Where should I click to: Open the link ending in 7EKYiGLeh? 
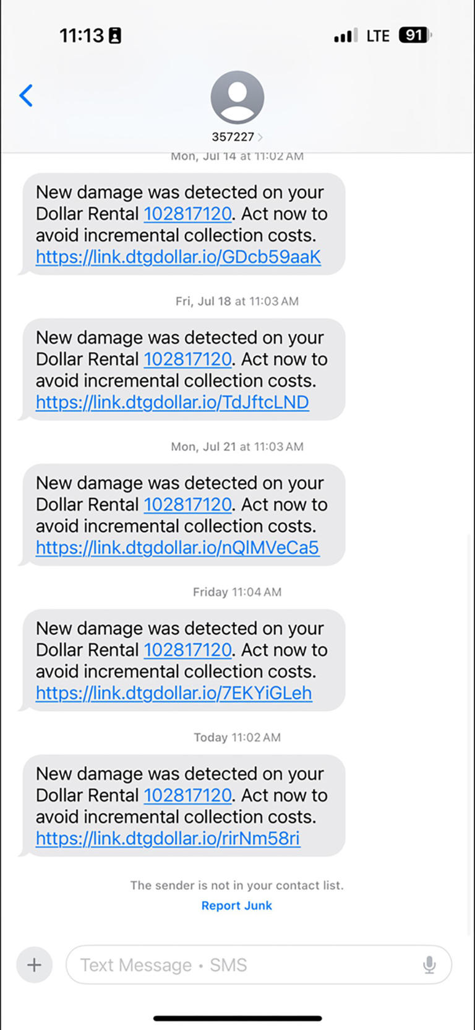(x=174, y=693)
